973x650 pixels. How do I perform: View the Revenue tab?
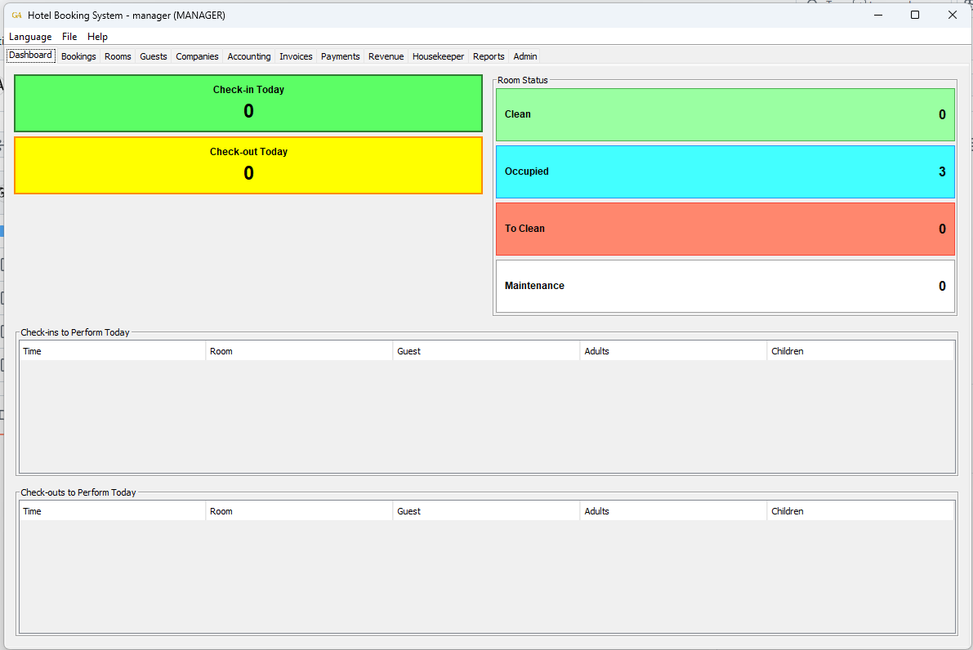point(385,56)
